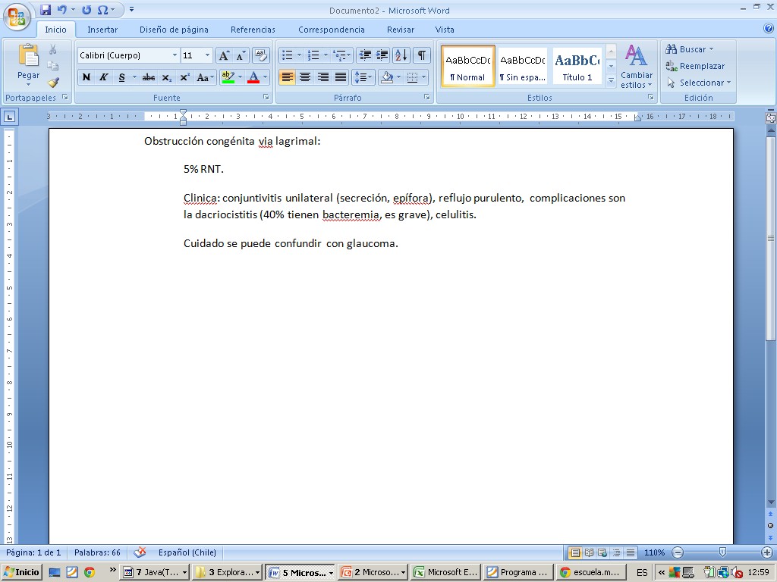Open the Diseño de página tab
This screenshot has height=582, width=777.
[174, 30]
